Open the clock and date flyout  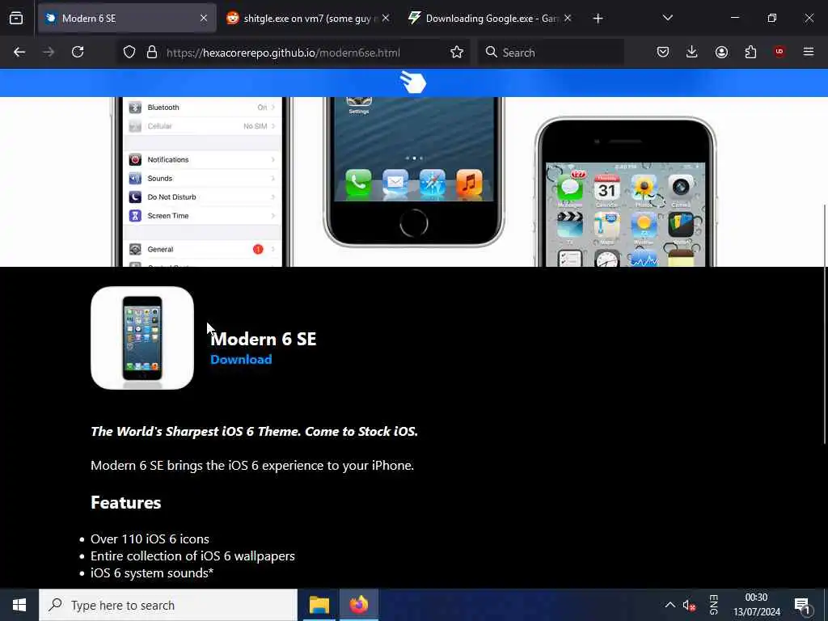[756, 605]
